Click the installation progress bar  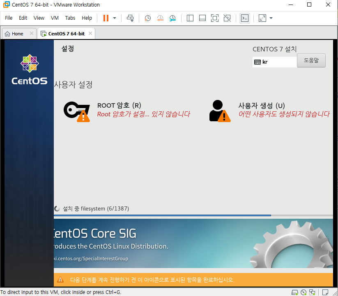[193, 215]
